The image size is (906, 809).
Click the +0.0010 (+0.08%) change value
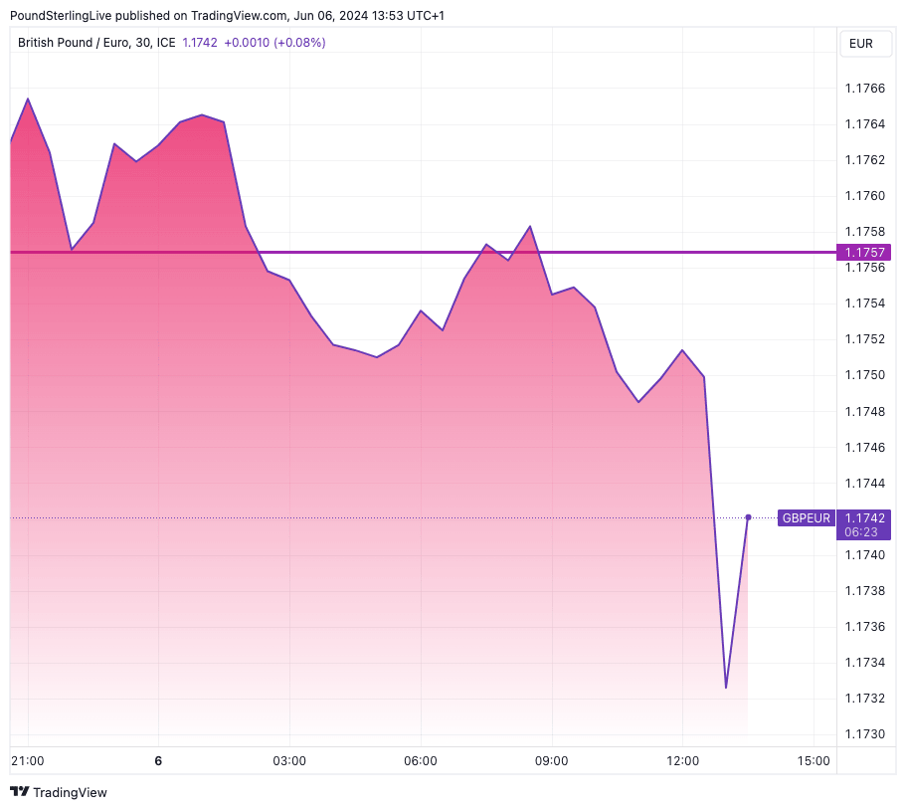click(274, 43)
